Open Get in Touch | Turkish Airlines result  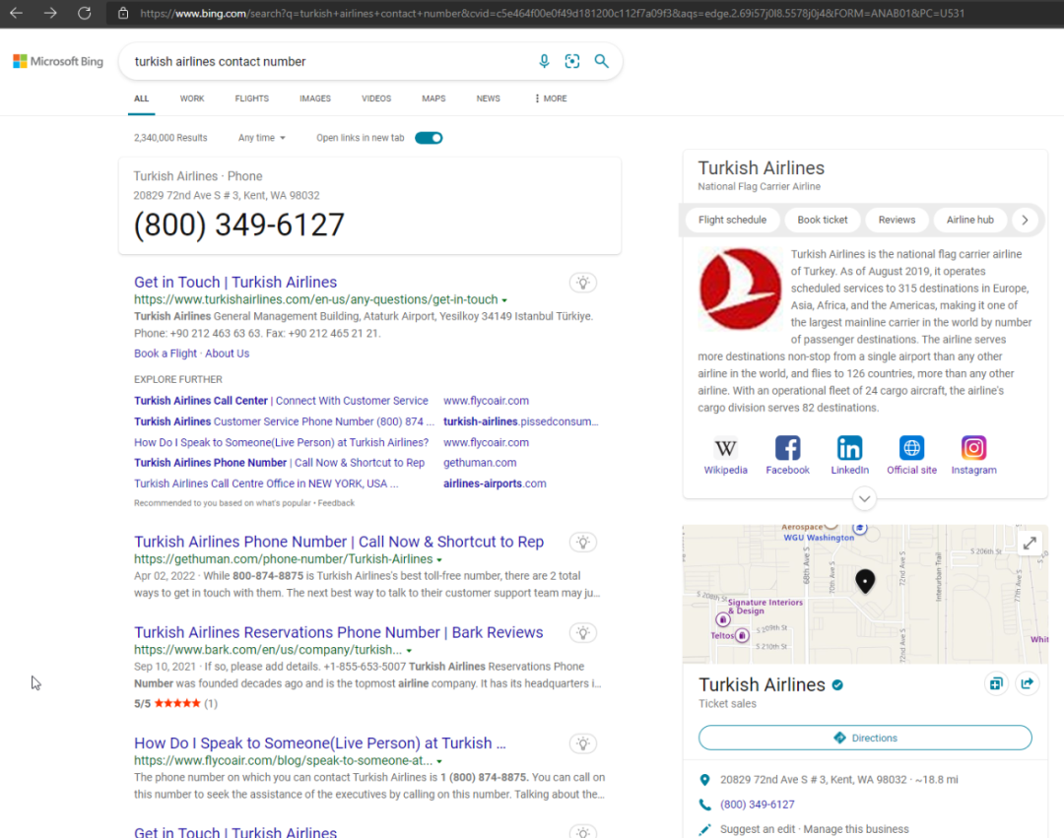click(235, 282)
